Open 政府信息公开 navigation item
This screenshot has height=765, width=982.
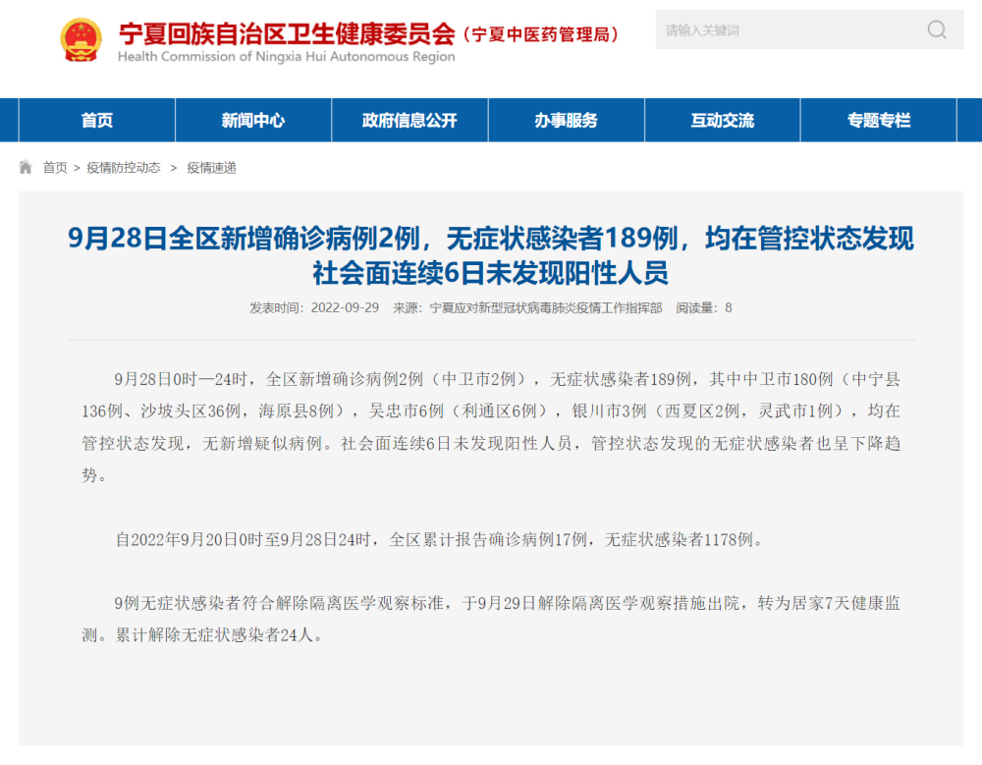[409, 121]
